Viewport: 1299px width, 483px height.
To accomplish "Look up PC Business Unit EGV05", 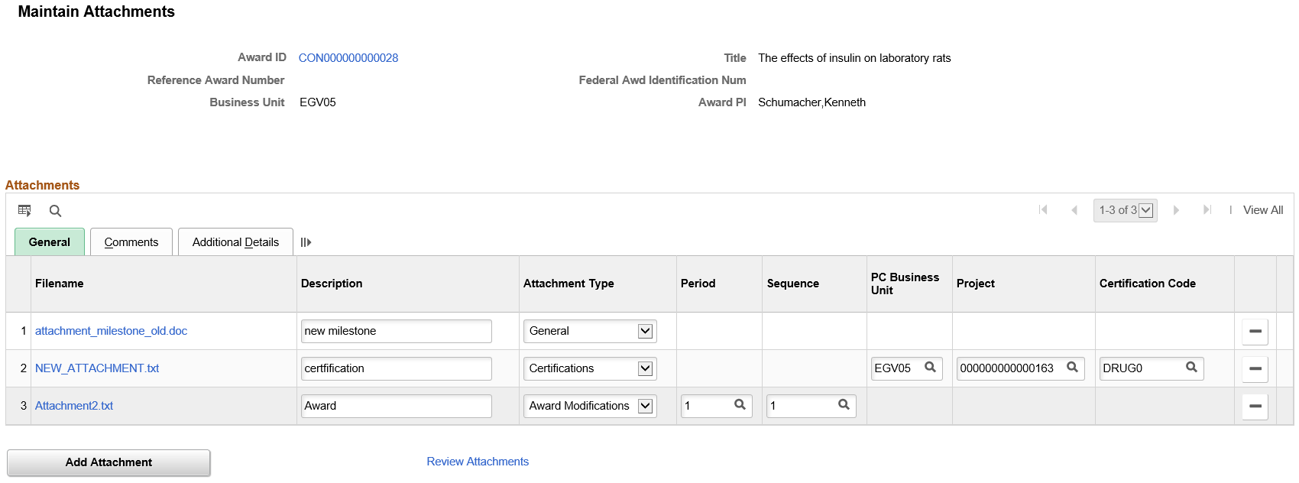I will [930, 368].
